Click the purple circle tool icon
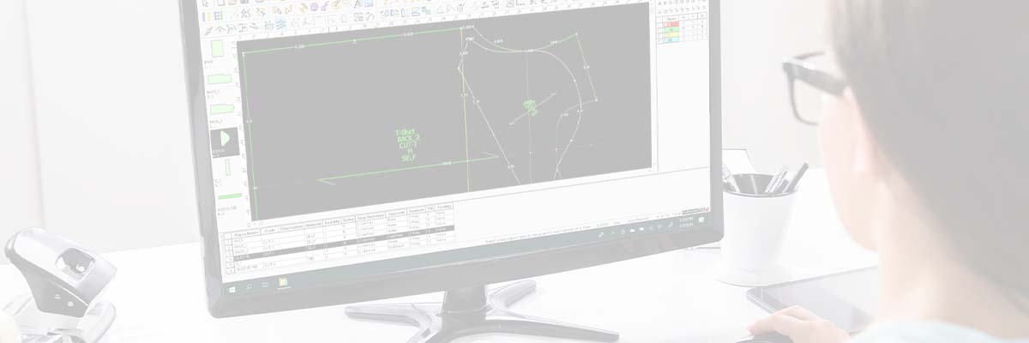This screenshot has width=1029, height=343. click(x=315, y=6)
